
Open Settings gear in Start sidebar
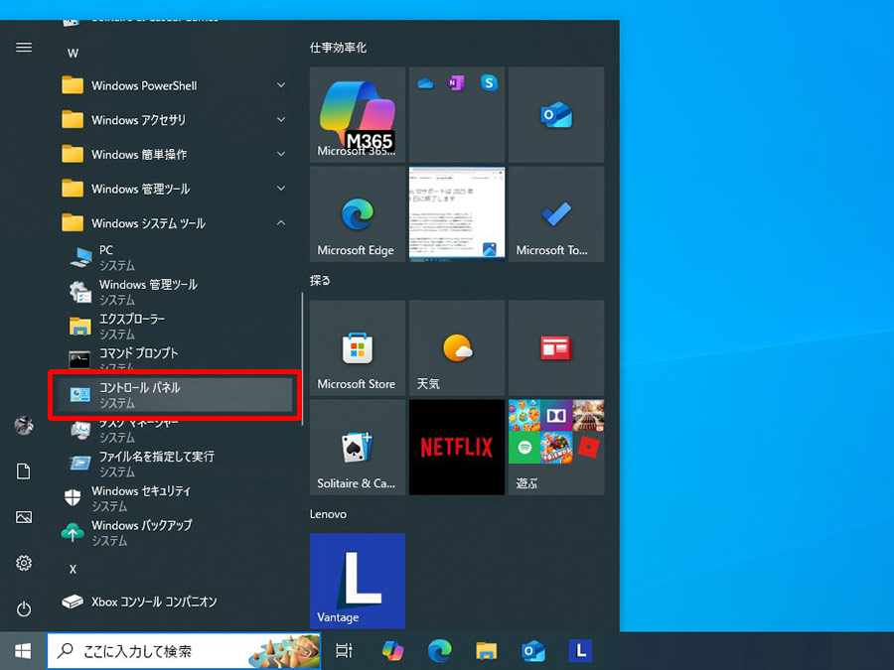(x=24, y=563)
